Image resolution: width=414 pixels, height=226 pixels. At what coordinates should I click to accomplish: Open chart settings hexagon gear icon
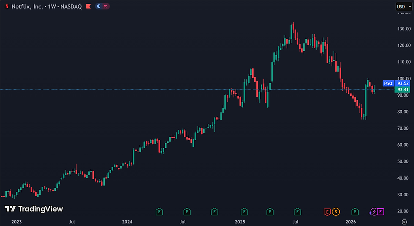click(x=404, y=221)
